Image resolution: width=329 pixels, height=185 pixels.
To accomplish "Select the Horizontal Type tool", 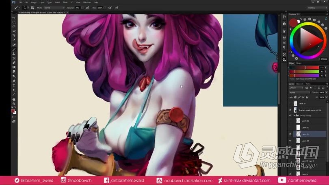I will click(14, 85).
